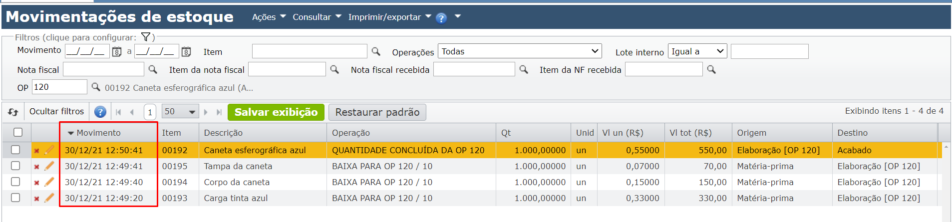Viewport: 952px width, 222px height.
Task: Search Nota fiscal with magnifier icon
Action: point(153,69)
